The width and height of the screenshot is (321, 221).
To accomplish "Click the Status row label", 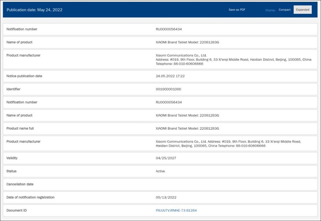I will tap(11, 171).
